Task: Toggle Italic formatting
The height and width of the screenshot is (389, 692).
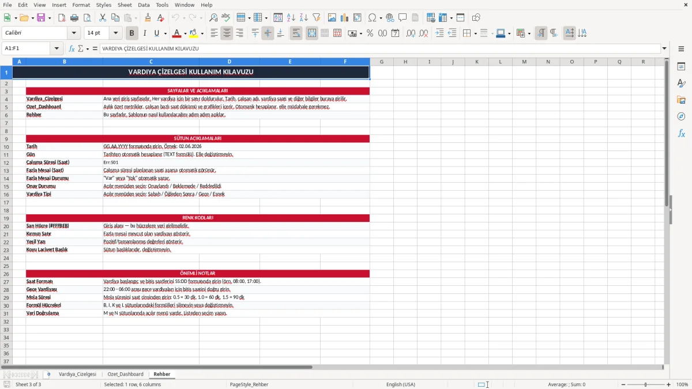Action: 144,33
